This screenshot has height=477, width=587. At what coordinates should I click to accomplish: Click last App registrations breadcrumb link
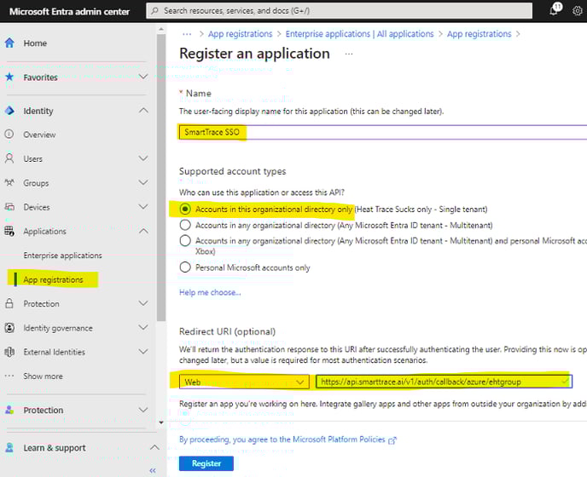[479, 34]
